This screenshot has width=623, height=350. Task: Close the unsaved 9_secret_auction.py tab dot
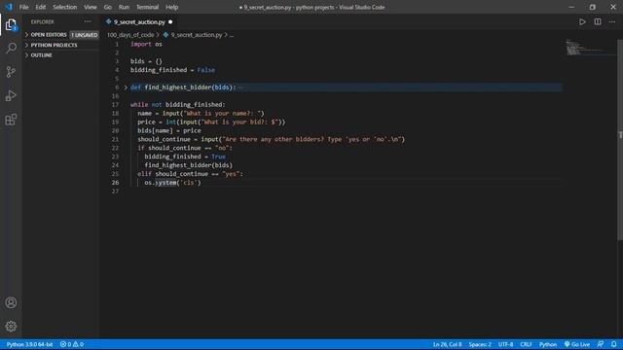[x=170, y=22]
